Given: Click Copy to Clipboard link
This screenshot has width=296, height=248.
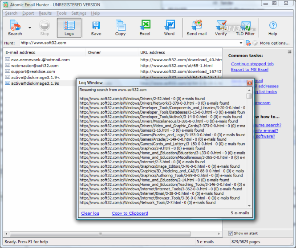Looking at the screenshot, I should click(130, 213).
